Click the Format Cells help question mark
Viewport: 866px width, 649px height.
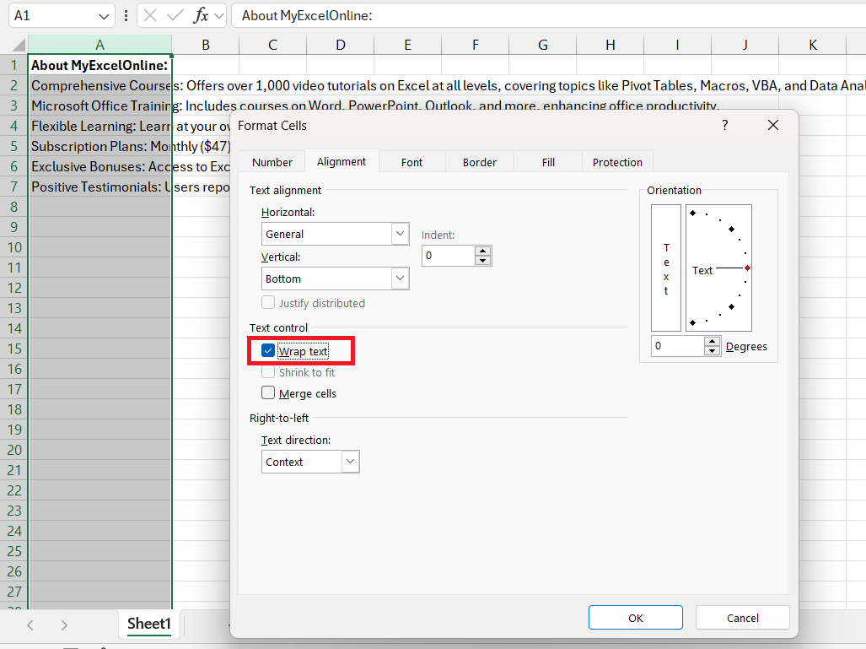(x=724, y=126)
